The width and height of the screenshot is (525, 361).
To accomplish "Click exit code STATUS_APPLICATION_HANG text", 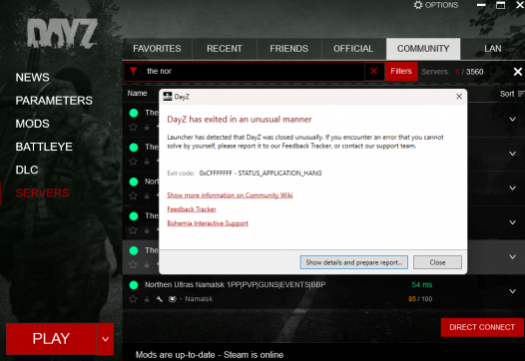I will [x=261, y=173].
